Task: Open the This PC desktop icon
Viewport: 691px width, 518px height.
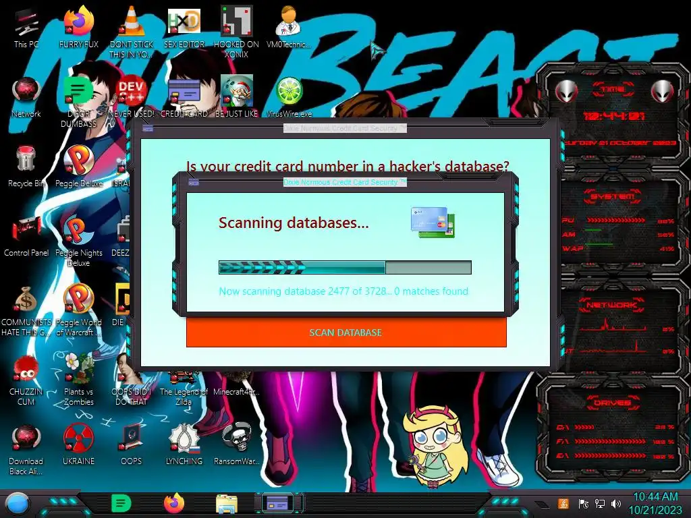Action: tap(26, 28)
